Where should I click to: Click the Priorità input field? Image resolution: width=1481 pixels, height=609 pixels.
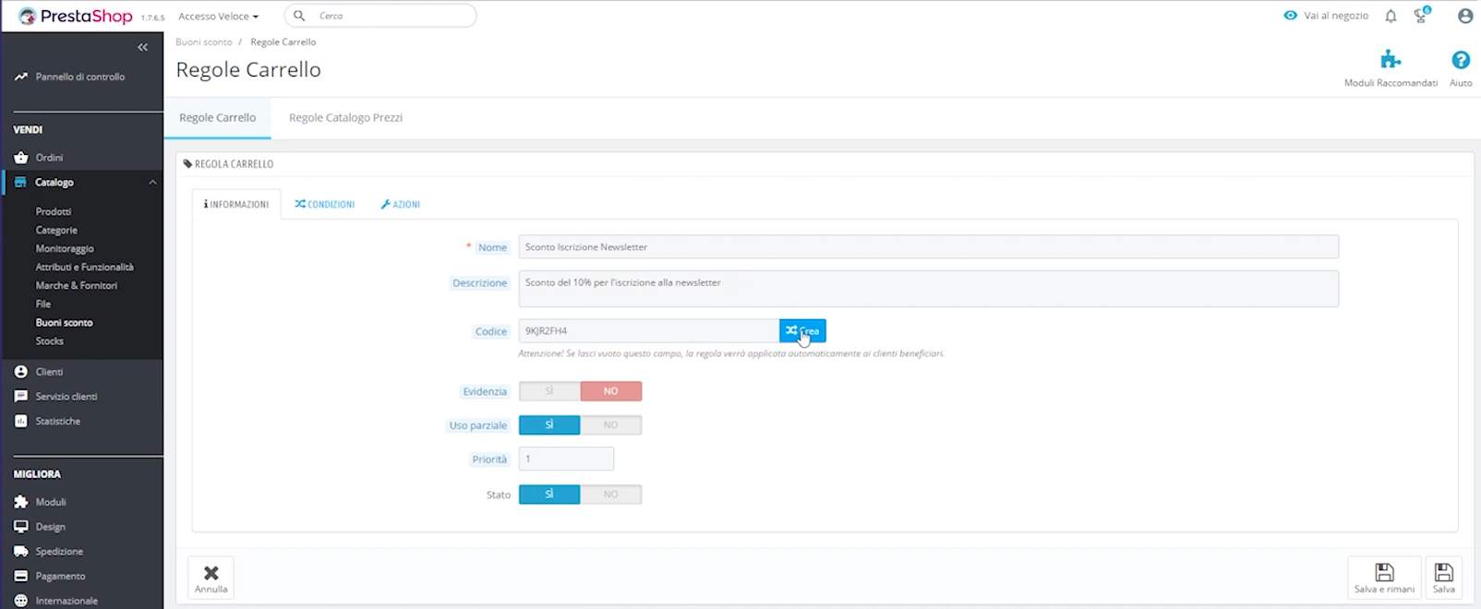(566, 459)
